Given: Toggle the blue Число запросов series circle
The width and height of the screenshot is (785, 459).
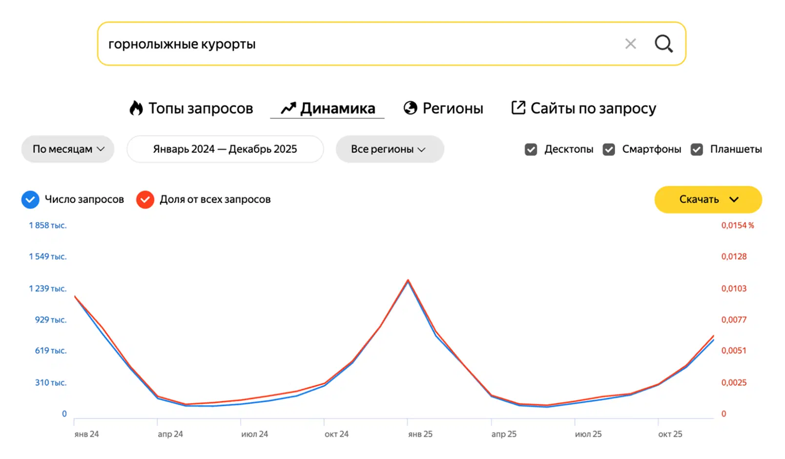Looking at the screenshot, I should pos(30,199).
